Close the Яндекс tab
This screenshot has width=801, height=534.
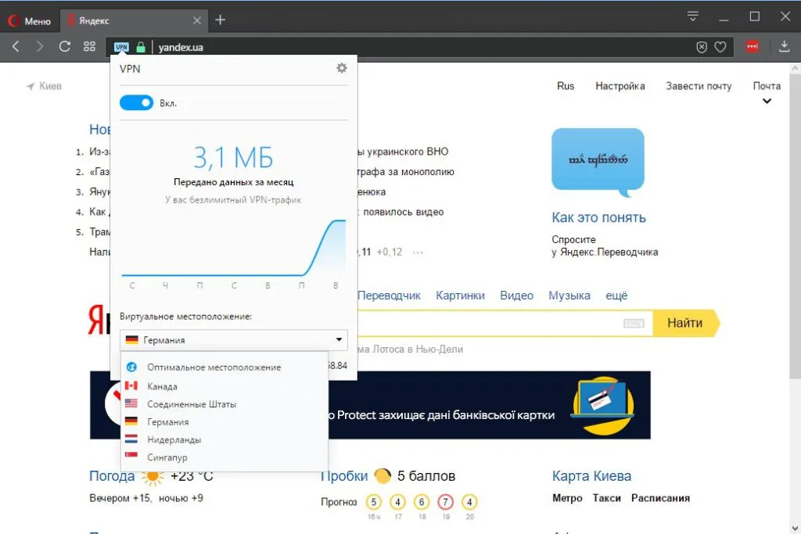(x=196, y=20)
